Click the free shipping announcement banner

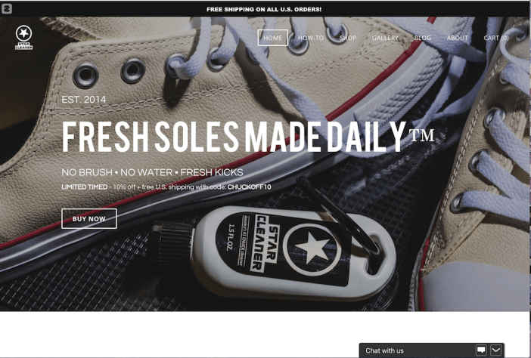[x=264, y=9]
